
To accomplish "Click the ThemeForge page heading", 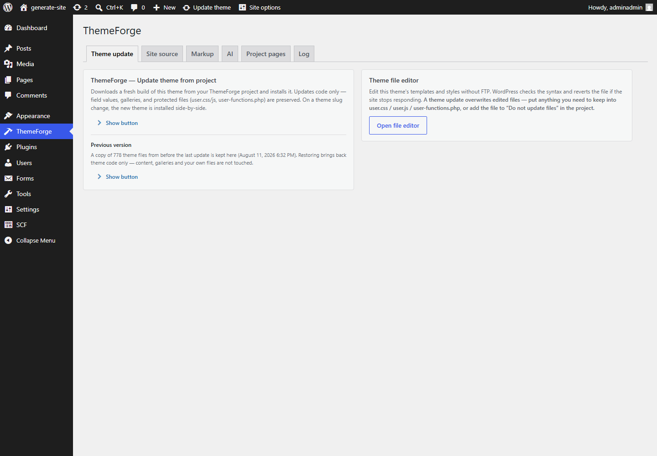I will coord(112,31).
